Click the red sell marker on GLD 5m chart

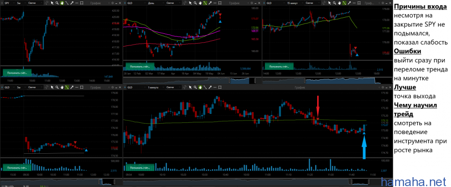[75, 142]
